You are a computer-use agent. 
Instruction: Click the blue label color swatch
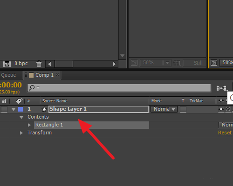click(21, 109)
